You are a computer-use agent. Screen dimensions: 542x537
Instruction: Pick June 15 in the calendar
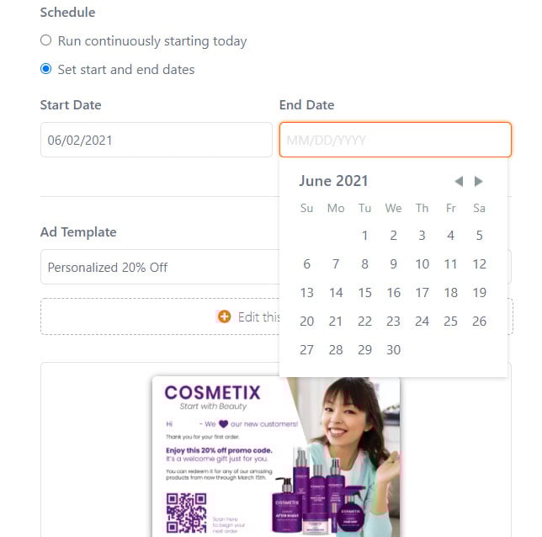pyautogui.click(x=364, y=293)
